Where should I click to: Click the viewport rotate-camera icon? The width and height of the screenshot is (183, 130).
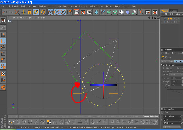155,18
